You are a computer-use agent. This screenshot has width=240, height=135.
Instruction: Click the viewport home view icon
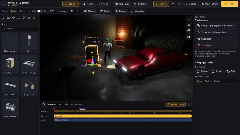coord(189,19)
